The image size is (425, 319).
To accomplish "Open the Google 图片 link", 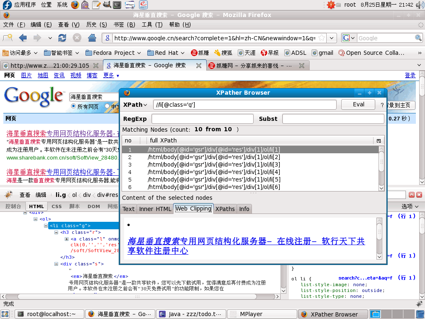I will coord(26,76).
